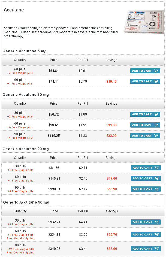Viewport: 166px width, 257px height.
Task: Click cart icon for $234.88 row
Action: (146, 235)
